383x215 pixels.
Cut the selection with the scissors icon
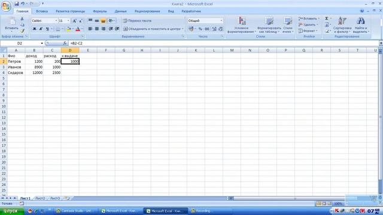click(x=22, y=19)
